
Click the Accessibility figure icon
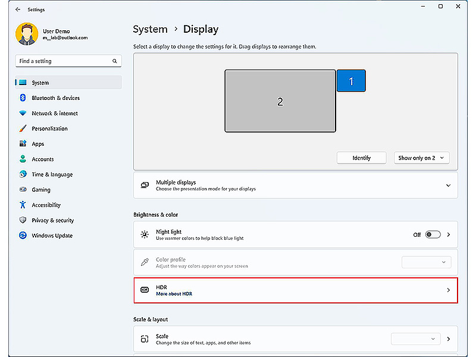23,205
